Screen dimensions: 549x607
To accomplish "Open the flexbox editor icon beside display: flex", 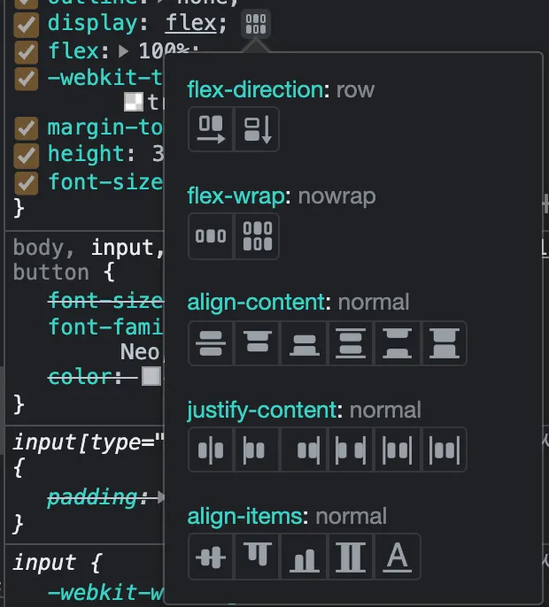I will click(256, 23).
